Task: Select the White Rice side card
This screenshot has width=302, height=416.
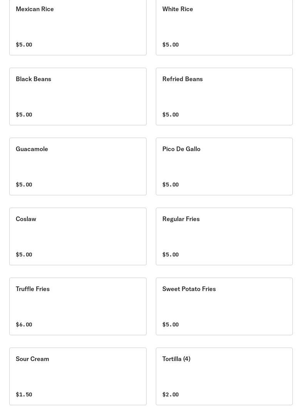Action: (x=224, y=26)
